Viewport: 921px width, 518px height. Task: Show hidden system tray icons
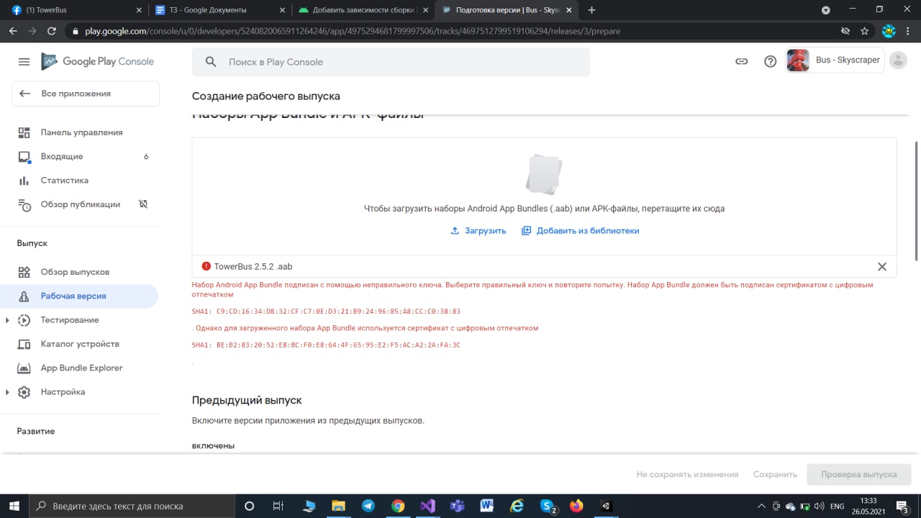763,506
